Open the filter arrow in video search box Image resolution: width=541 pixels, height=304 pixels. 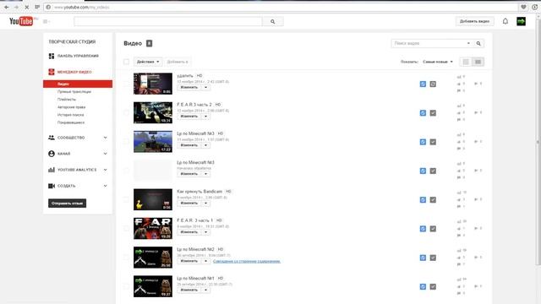coord(468,43)
